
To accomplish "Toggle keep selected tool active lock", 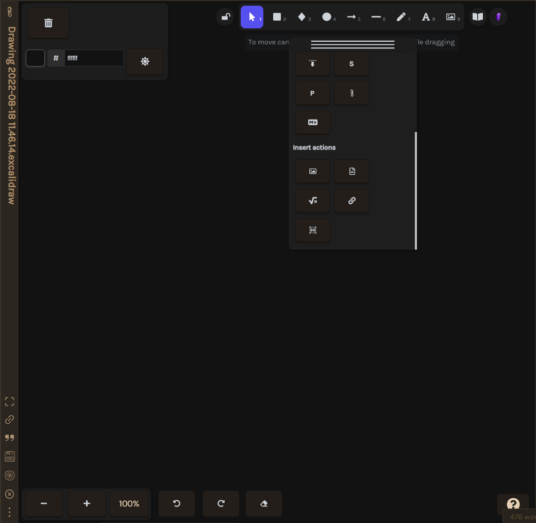I will [225, 17].
